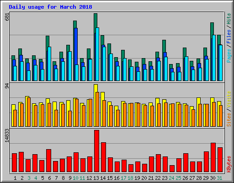Click the shortest red KBytes bar for day 24
This screenshot has height=183, width=234.
pyautogui.click(x=172, y=169)
